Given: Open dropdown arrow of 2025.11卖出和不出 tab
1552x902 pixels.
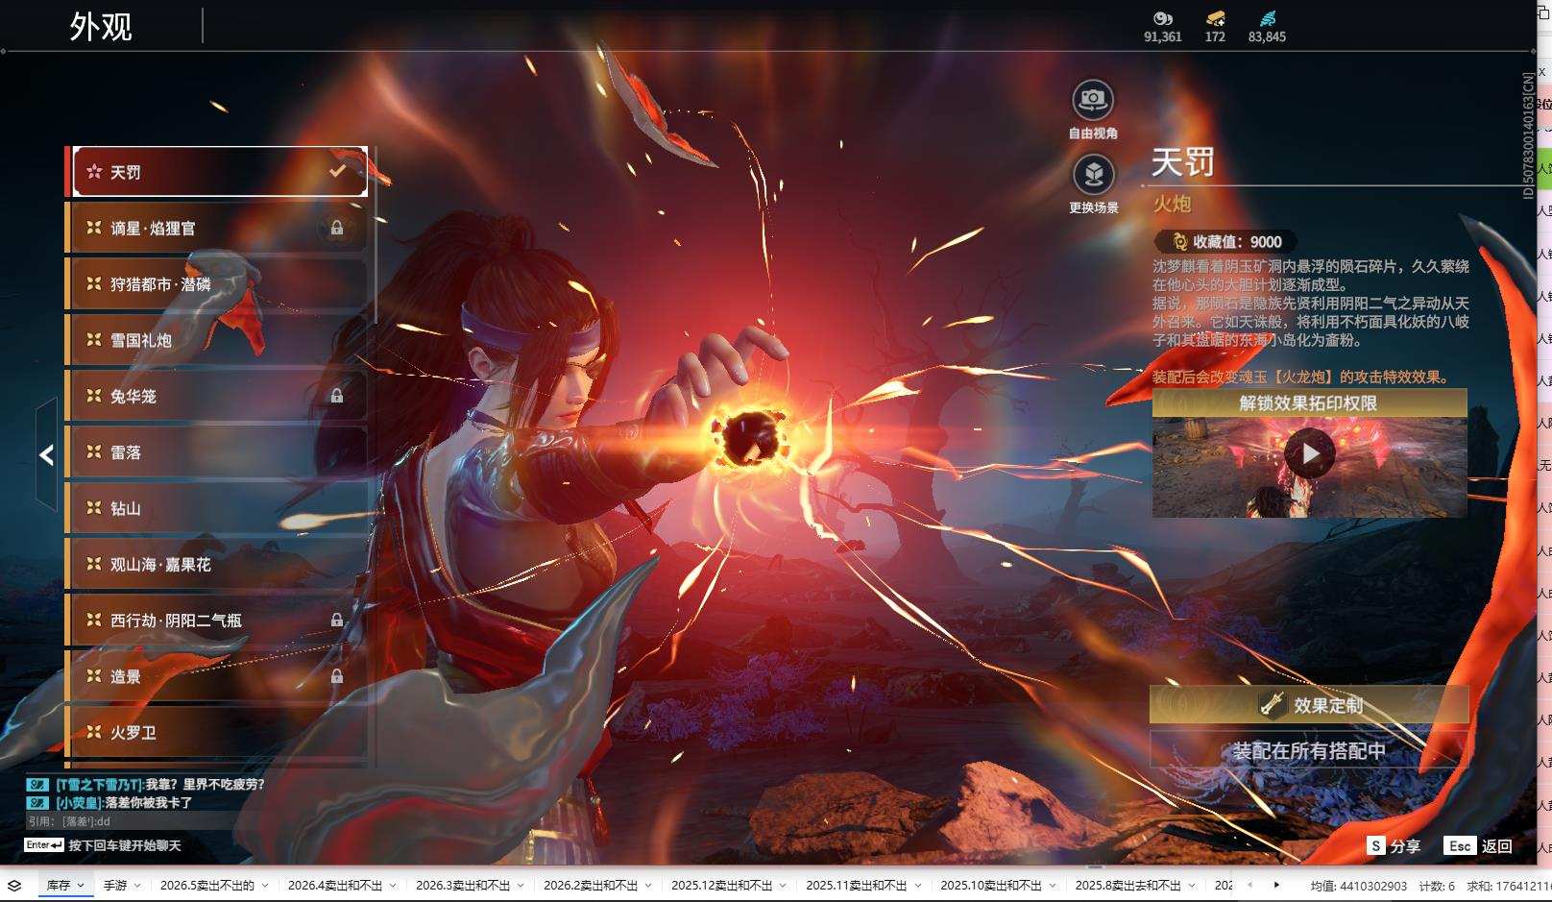Looking at the screenshot, I should point(917,886).
